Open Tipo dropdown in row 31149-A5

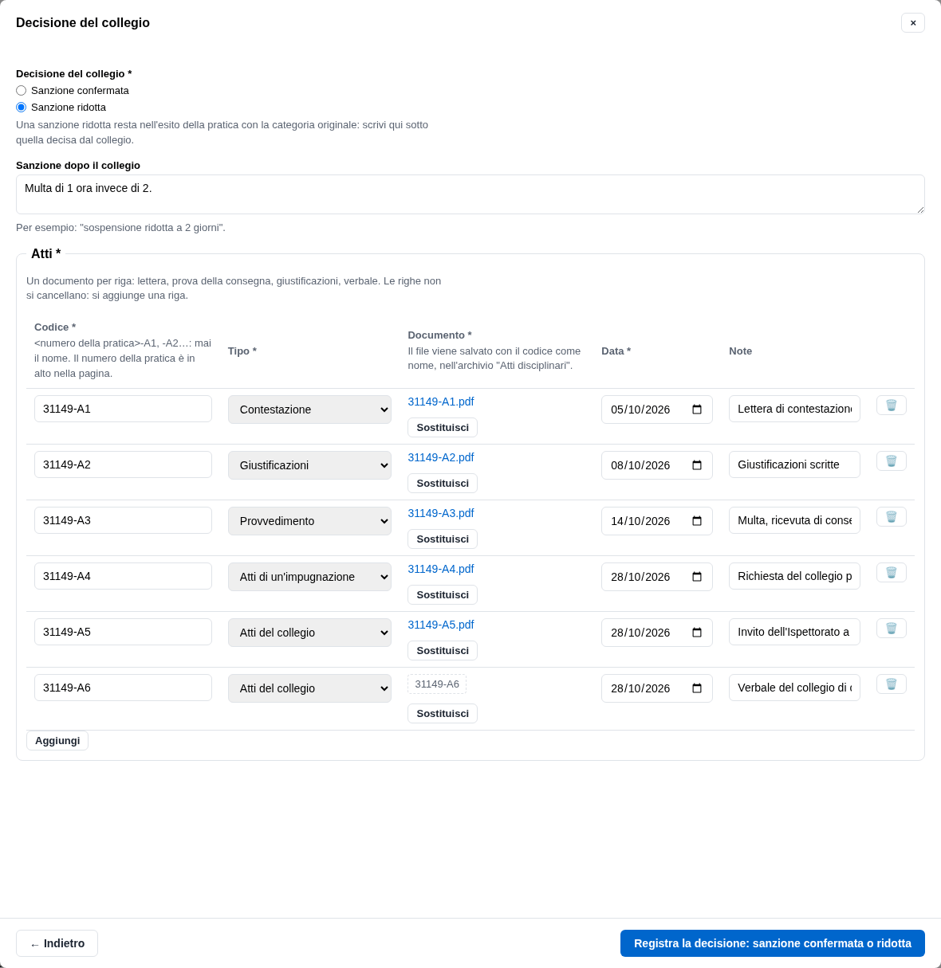(x=309, y=633)
